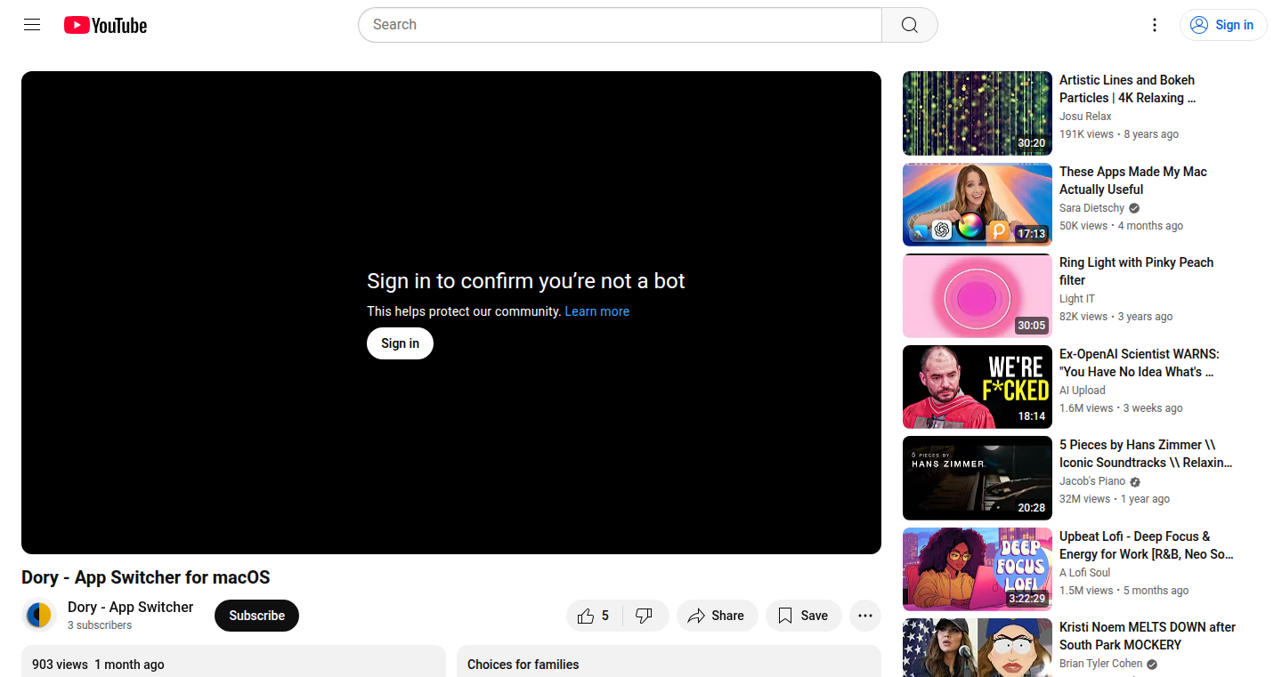Click the video title Dory - App Switcher for macOS
This screenshot has width=1282, height=677.
146,577
